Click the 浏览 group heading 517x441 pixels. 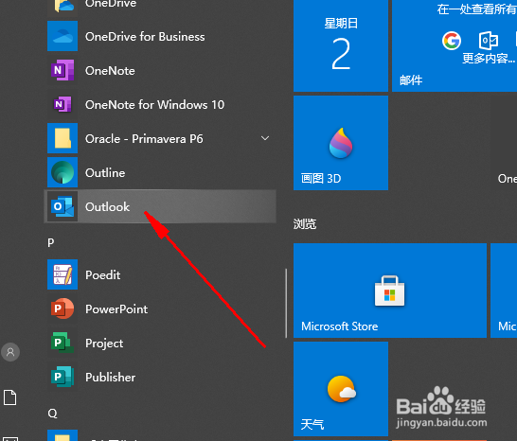pos(305,224)
